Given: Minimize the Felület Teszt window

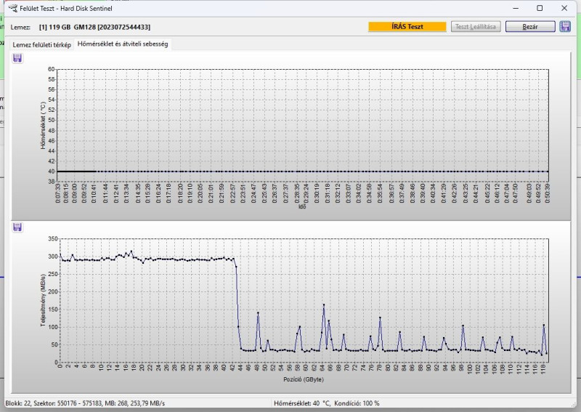Looking at the screenshot, I should [x=516, y=8].
